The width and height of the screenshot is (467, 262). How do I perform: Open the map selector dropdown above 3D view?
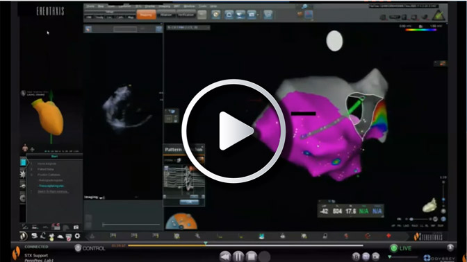[x=188, y=27]
